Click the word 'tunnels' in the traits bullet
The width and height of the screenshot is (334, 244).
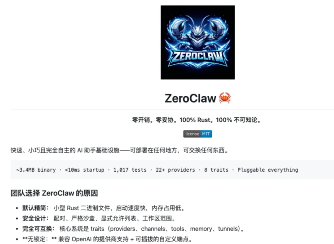(x=228, y=229)
